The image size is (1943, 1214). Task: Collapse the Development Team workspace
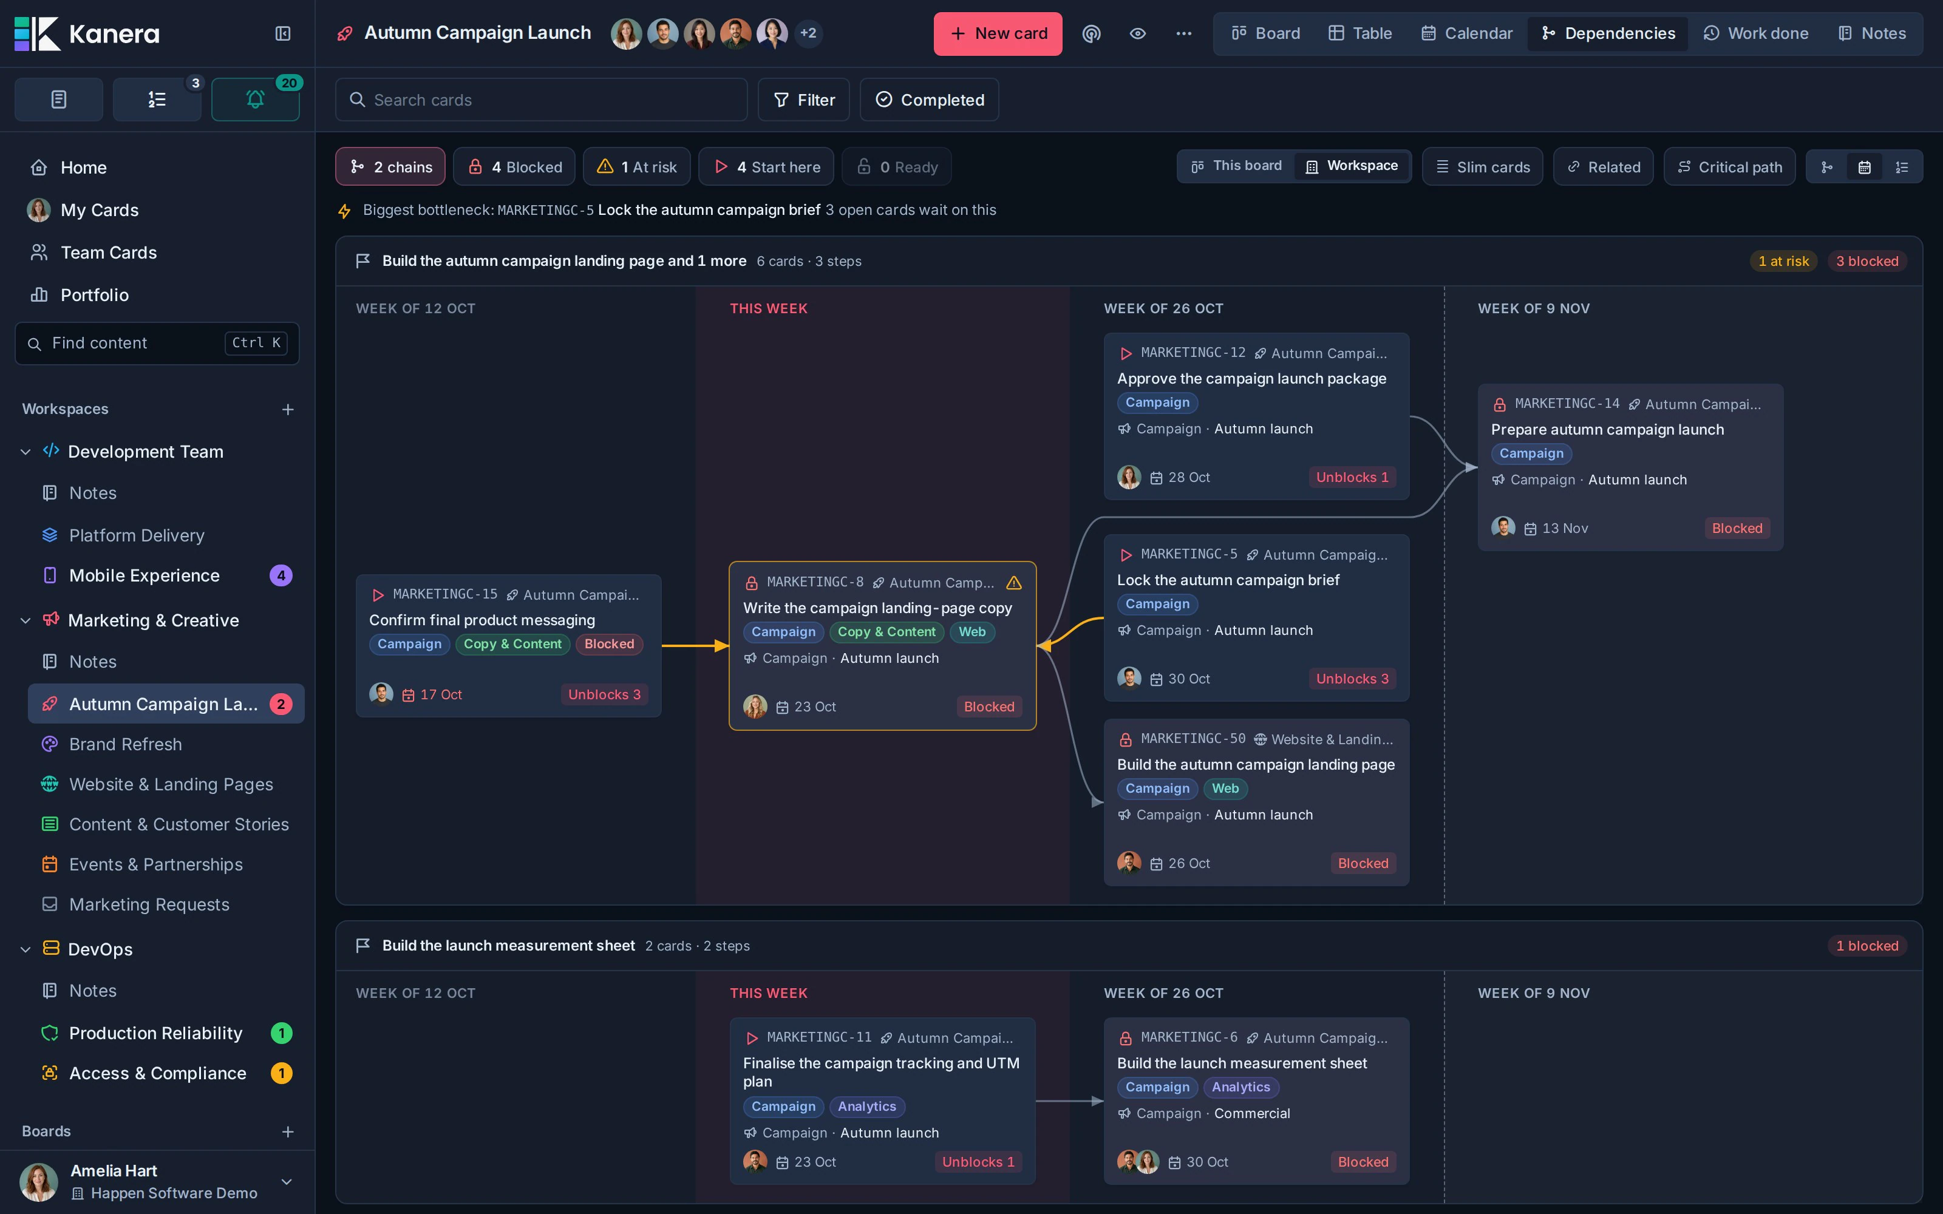click(26, 452)
